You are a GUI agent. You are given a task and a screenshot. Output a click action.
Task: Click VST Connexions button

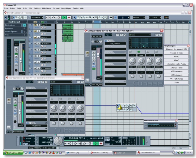click(x=176, y=71)
